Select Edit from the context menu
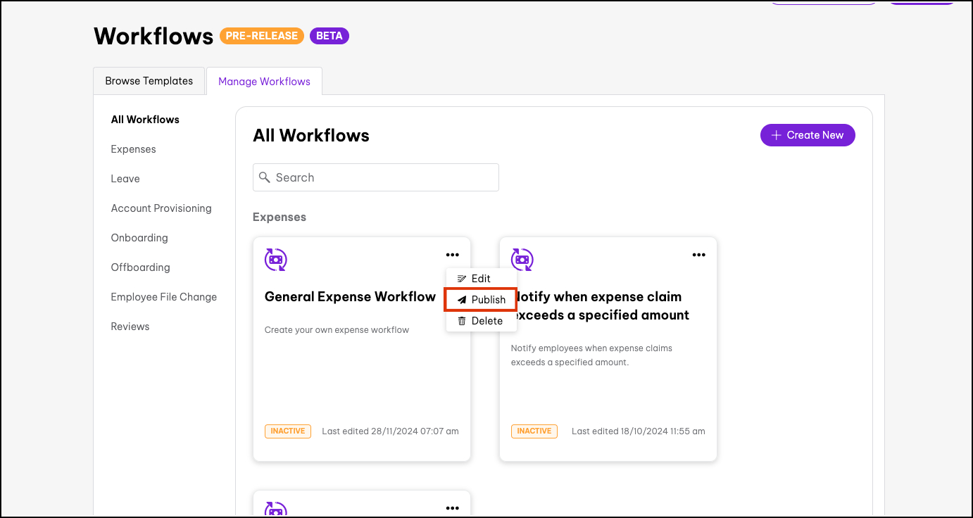 (481, 279)
